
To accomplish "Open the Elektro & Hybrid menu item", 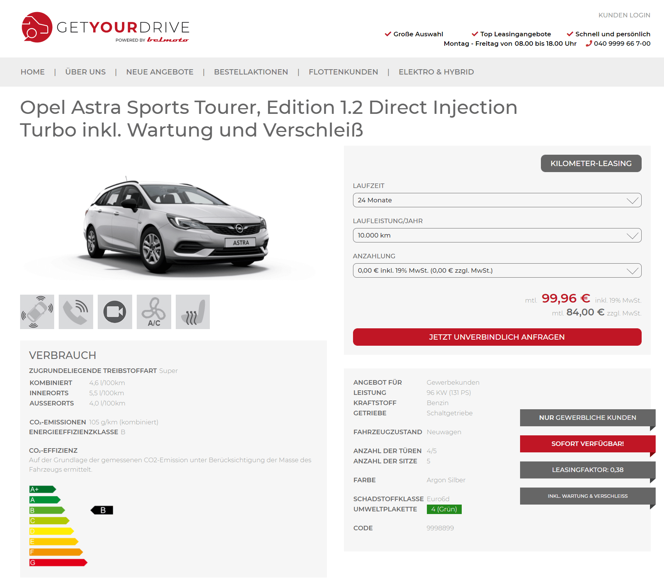I will click(x=436, y=72).
